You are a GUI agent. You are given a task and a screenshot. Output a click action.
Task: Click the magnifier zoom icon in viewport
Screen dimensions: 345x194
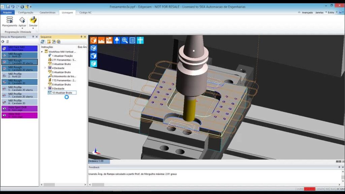pyautogui.click(x=125, y=40)
